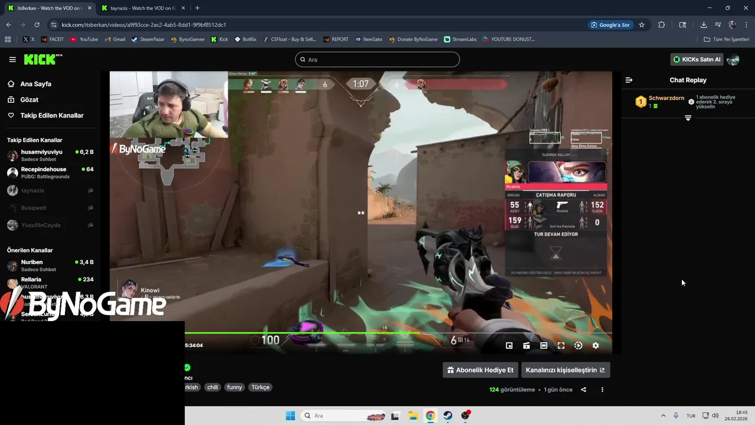Screen dimensions: 755x425
Task: Share the video using share icon
Action: click(583, 390)
